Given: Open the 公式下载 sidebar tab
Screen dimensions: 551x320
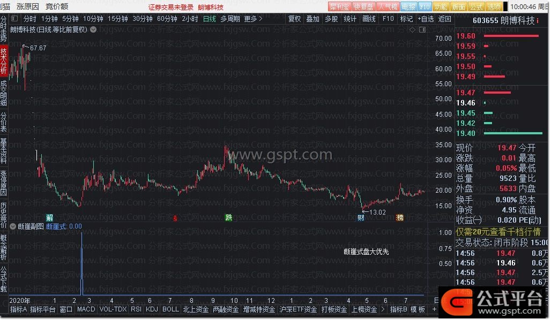Looking at the screenshot, I should click(x=4, y=280).
